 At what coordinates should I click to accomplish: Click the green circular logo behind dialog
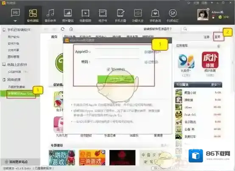pos(59,63)
